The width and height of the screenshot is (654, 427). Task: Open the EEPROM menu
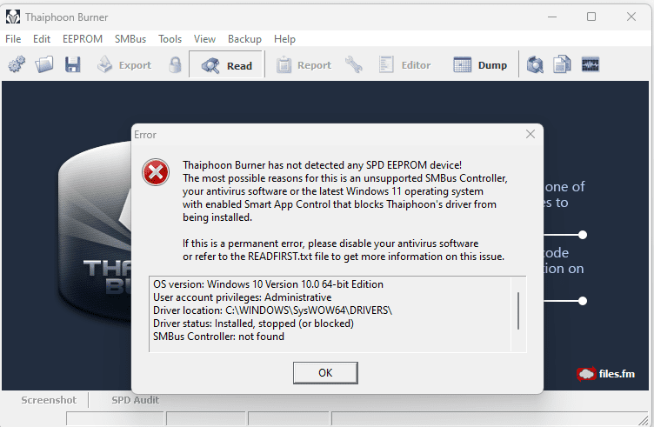(x=83, y=39)
